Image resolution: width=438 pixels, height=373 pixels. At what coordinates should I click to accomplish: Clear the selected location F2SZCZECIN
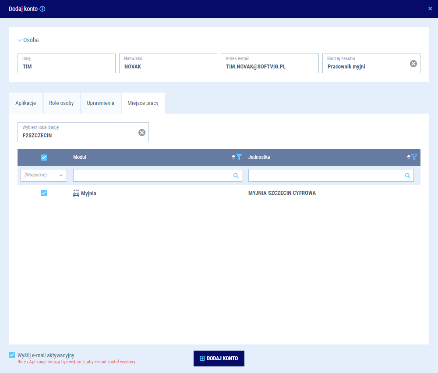(141, 133)
